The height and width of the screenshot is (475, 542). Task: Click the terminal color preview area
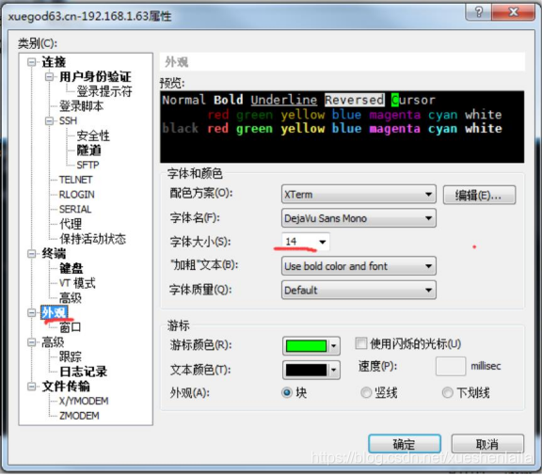tap(342, 127)
